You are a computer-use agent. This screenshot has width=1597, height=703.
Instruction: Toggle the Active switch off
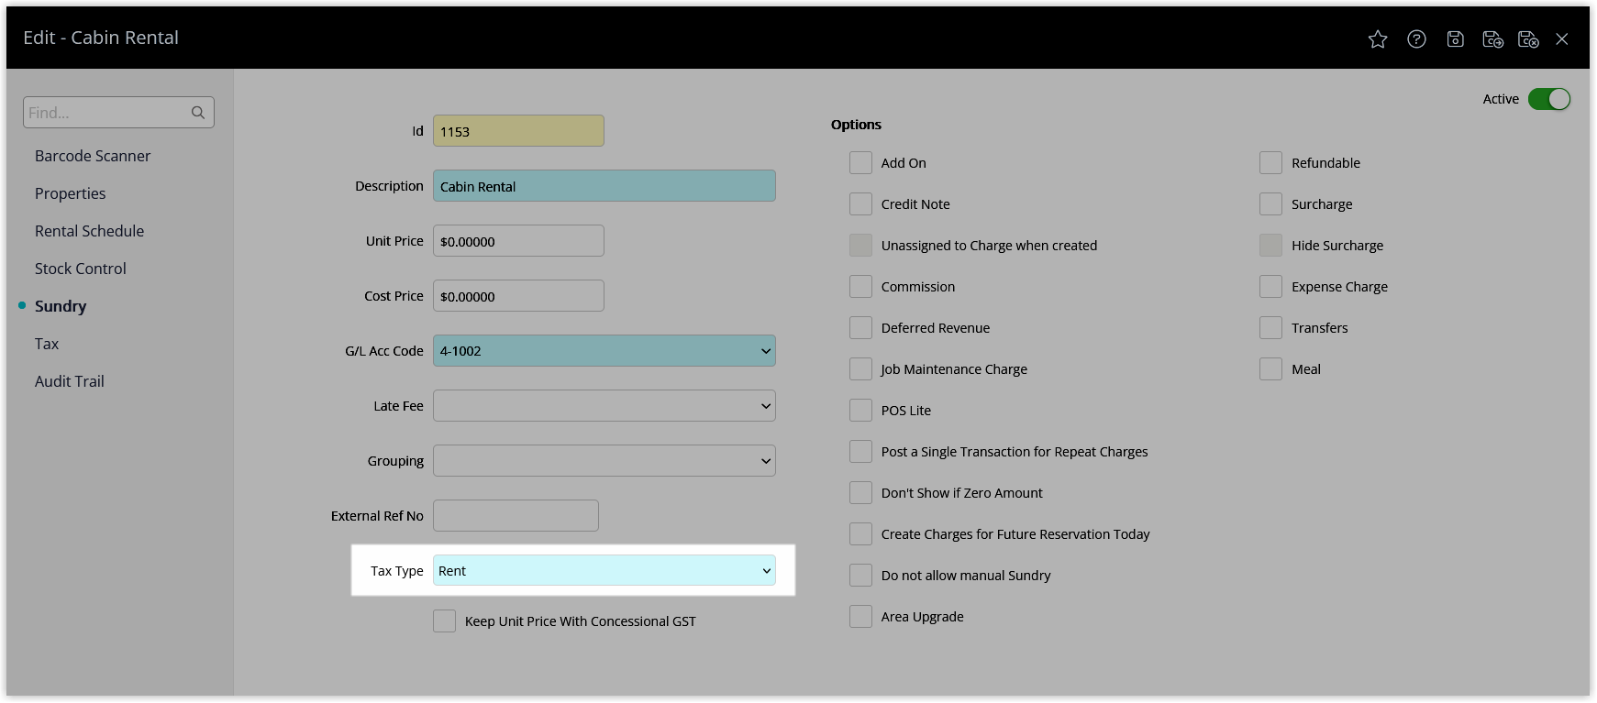pyautogui.click(x=1549, y=99)
